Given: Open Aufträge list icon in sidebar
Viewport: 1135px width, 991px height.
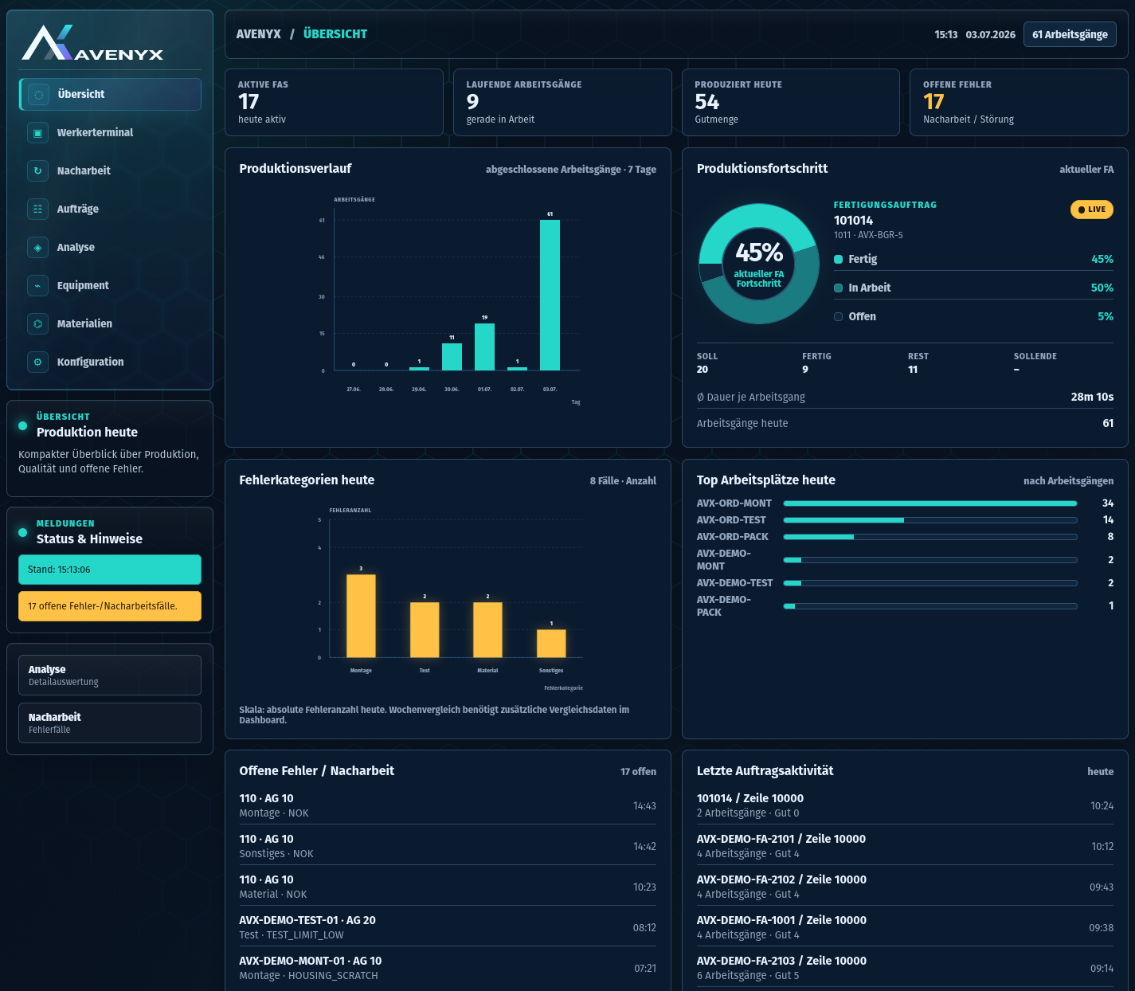Looking at the screenshot, I should [x=37, y=209].
